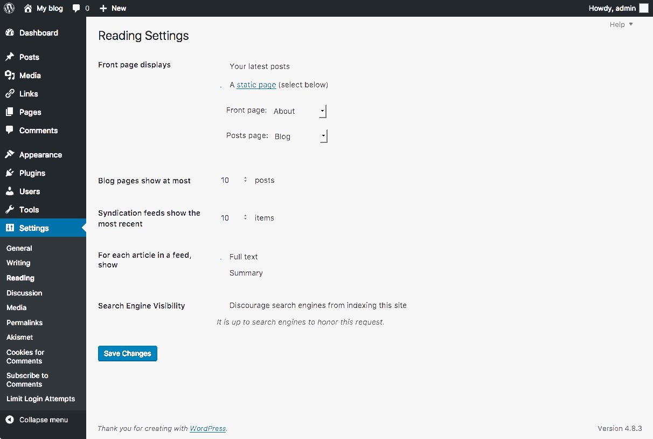Click the admin avatar square
The height and width of the screenshot is (439, 653).
coord(644,8)
